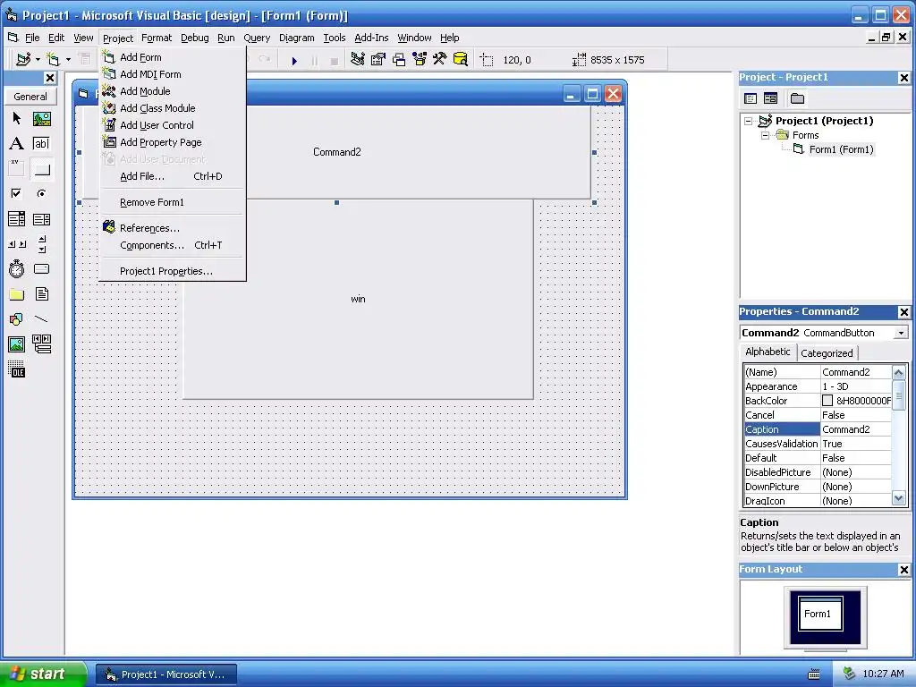Switch to Alphabetic properties tab
Screen dimensions: 916x687
point(768,352)
